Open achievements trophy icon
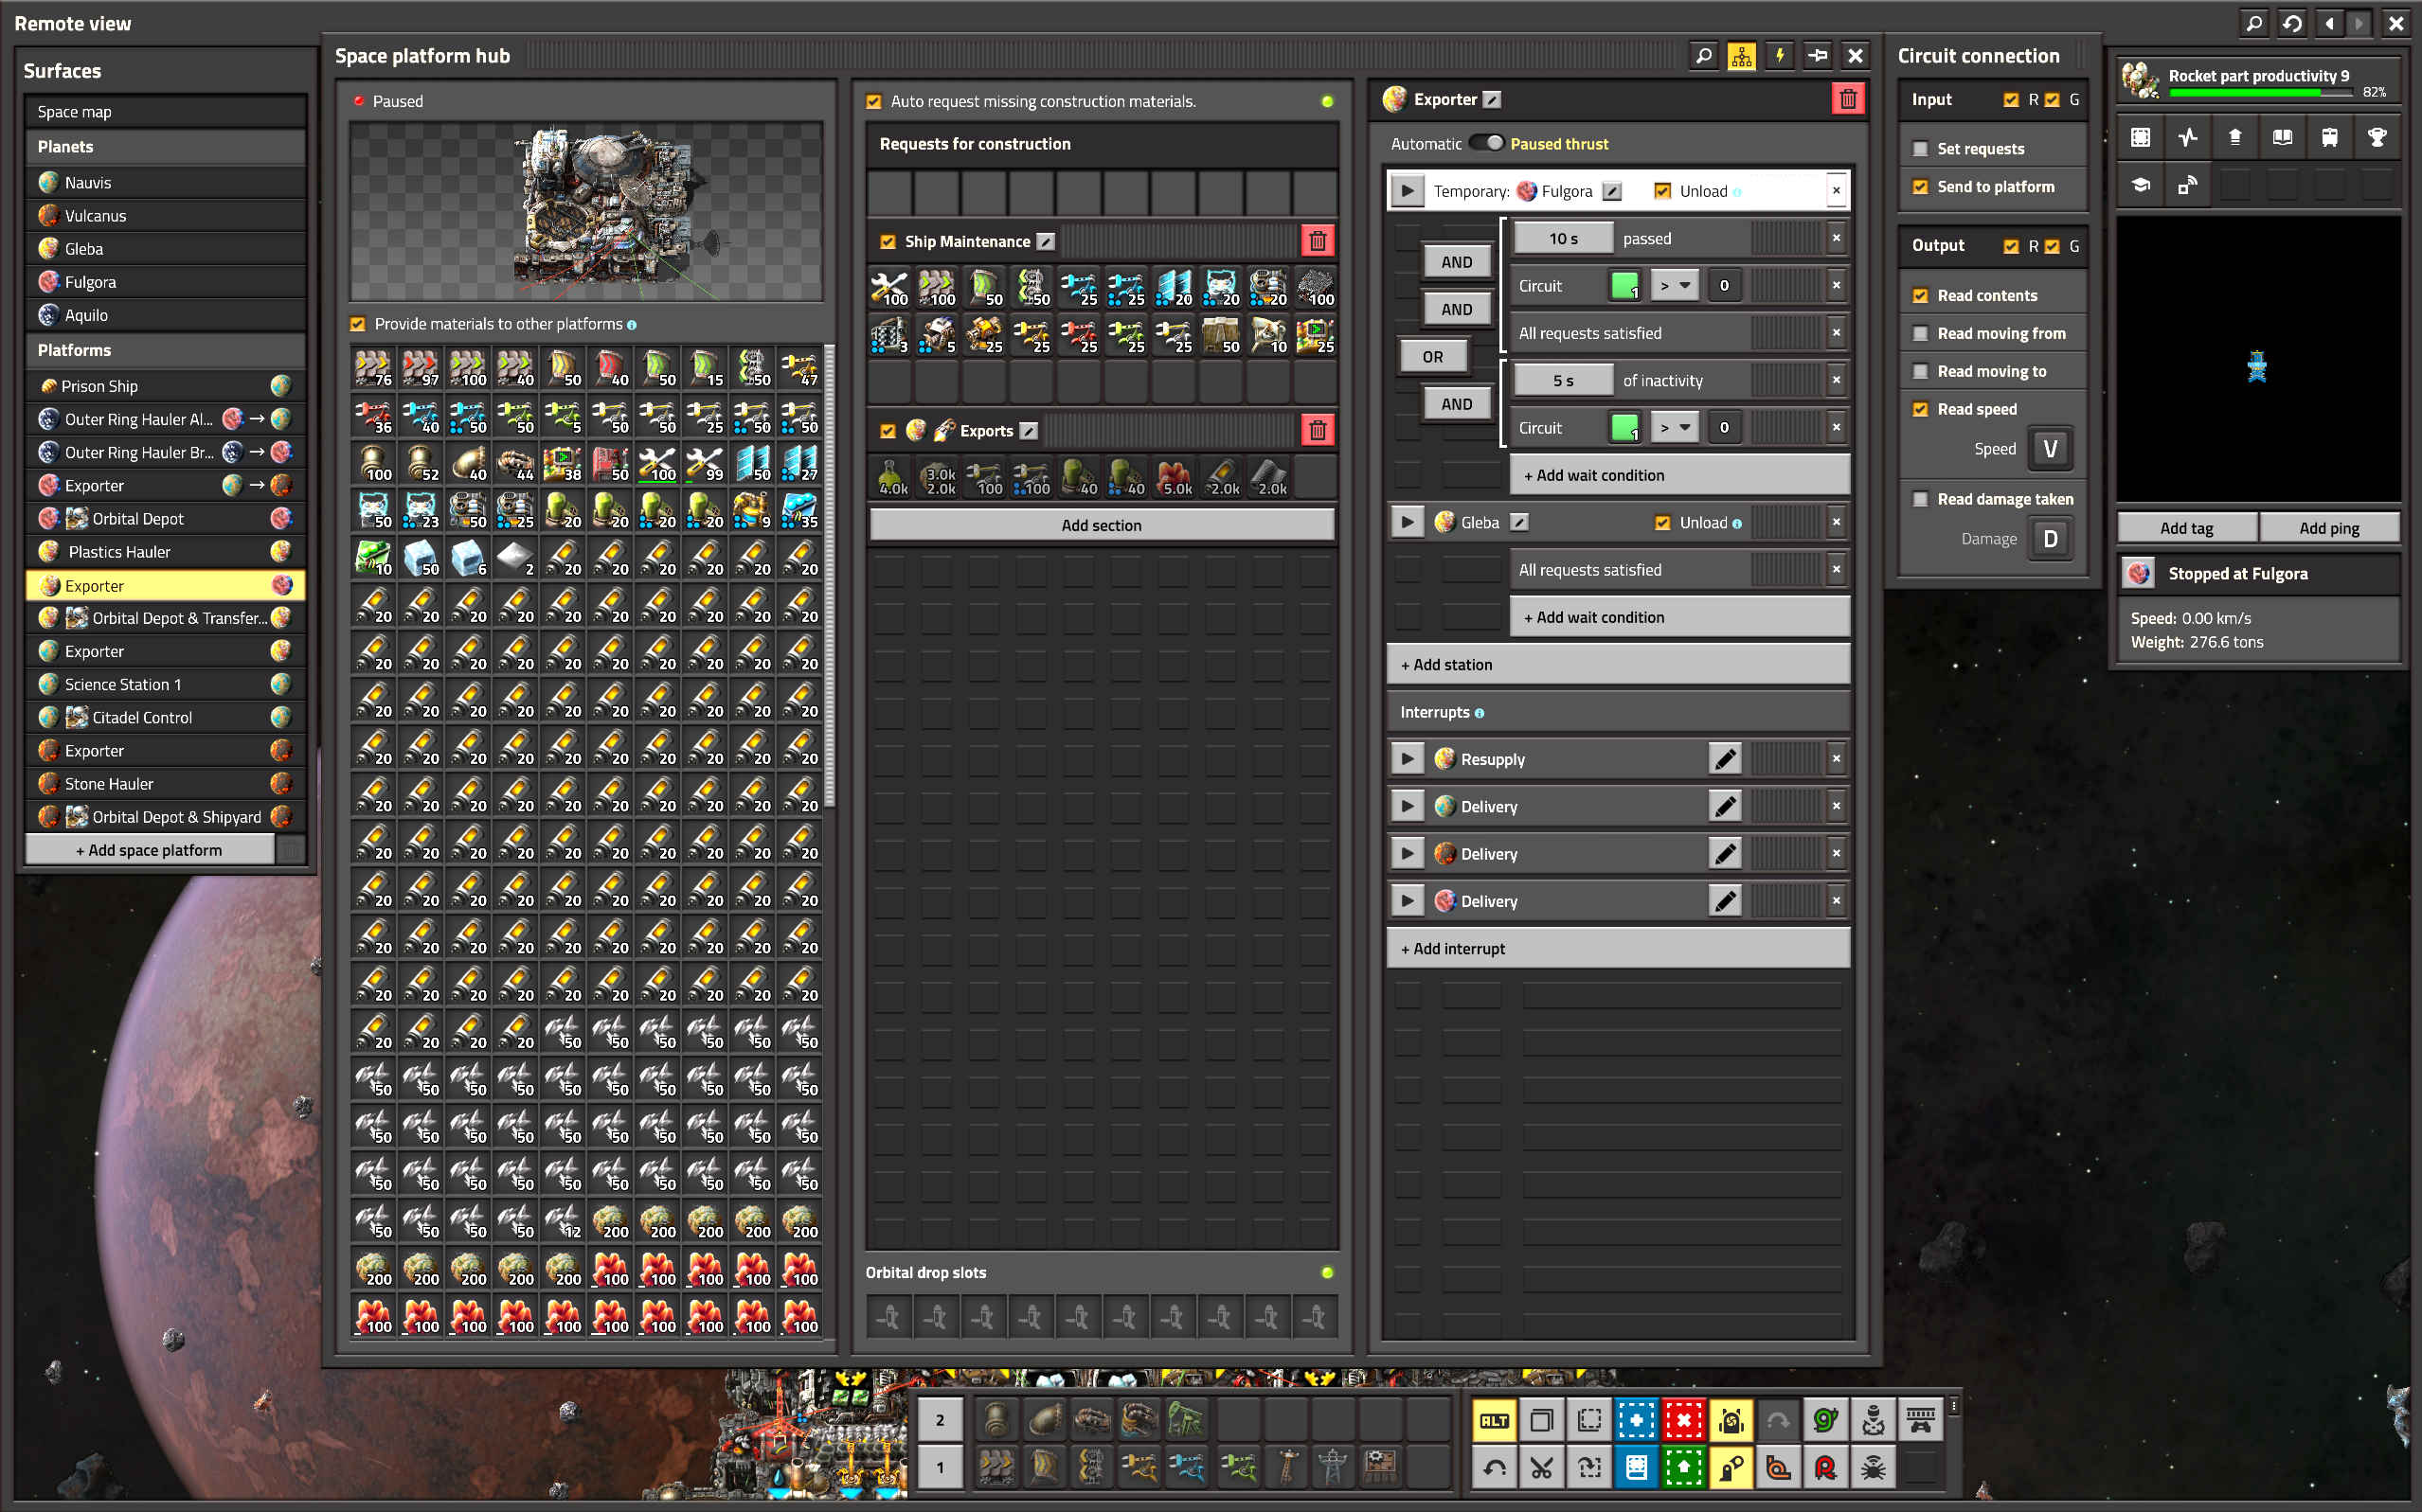 [2377, 137]
